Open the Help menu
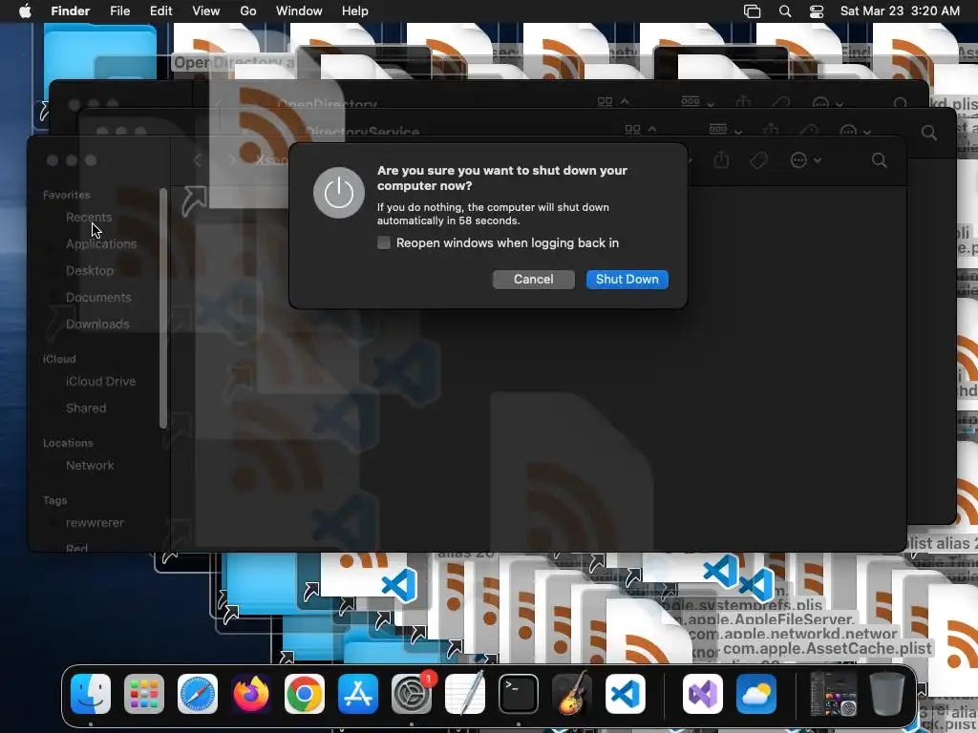The height and width of the screenshot is (733, 978). [x=355, y=11]
